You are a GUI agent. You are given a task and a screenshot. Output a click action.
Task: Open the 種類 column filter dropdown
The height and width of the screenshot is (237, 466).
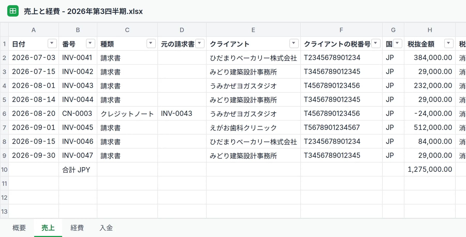(151, 43)
